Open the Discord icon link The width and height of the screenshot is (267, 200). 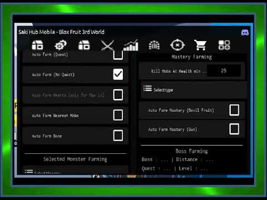click(245, 33)
